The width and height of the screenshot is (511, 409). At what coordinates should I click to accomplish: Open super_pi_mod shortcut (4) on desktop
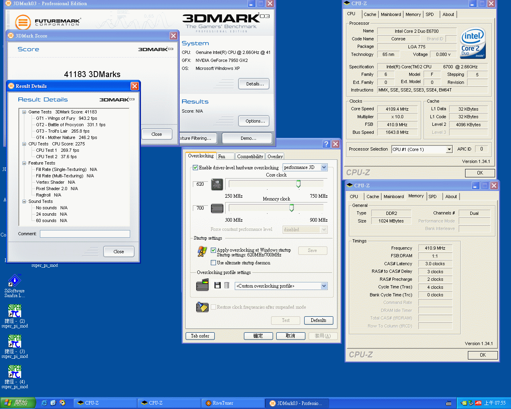click(x=15, y=371)
